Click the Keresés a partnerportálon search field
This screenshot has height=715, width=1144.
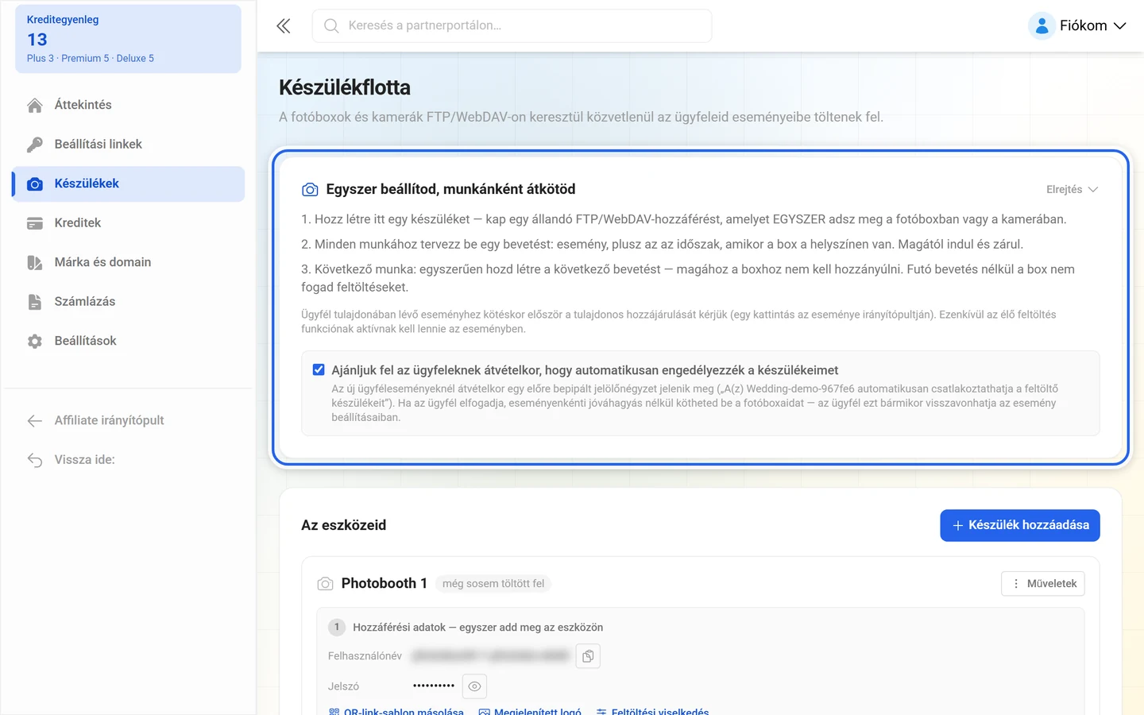(512, 26)
